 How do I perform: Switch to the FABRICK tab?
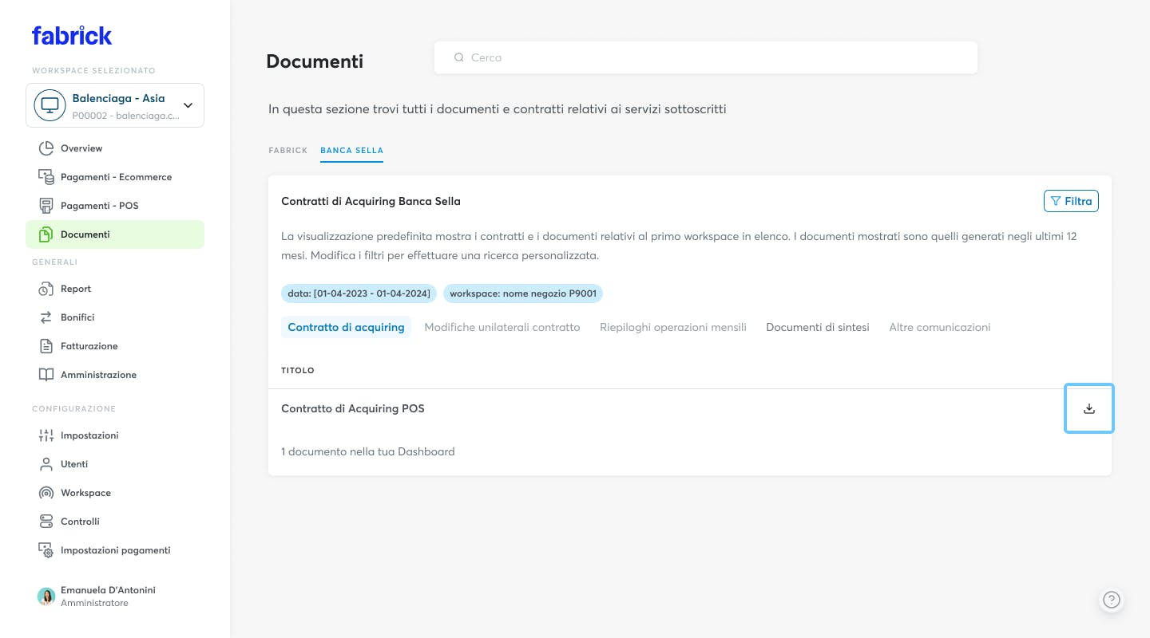pos(288,150)
